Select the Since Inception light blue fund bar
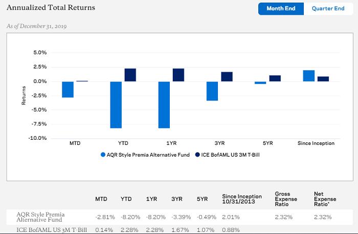 coord(309,76)
